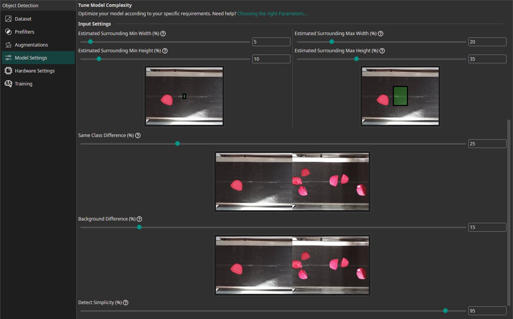Click the Dataset icon in sidebar
The width and height of the screenshot is (513, 319).
8,19
